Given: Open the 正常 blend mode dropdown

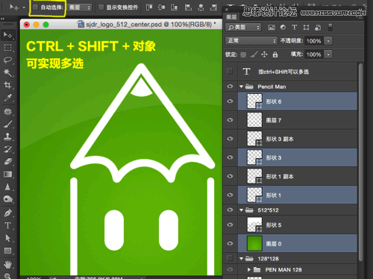Looking at the screenshot, I should click(x=251, y=41).
